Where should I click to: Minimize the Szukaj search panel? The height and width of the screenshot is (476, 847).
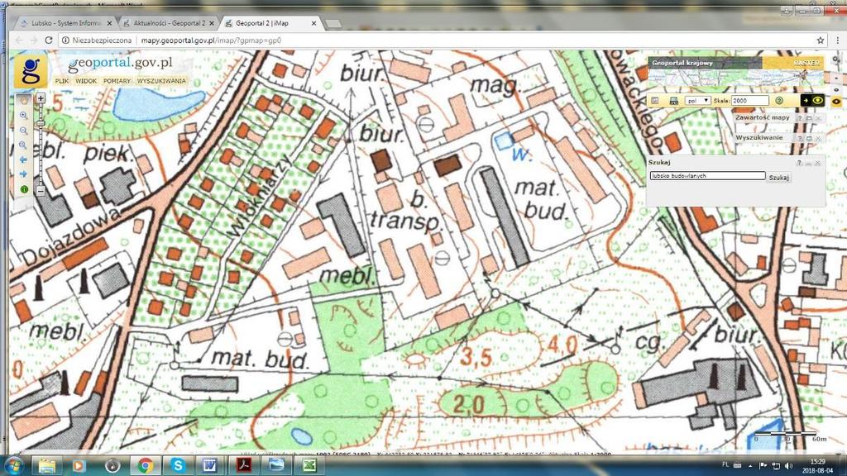click(x=809, y=163)
